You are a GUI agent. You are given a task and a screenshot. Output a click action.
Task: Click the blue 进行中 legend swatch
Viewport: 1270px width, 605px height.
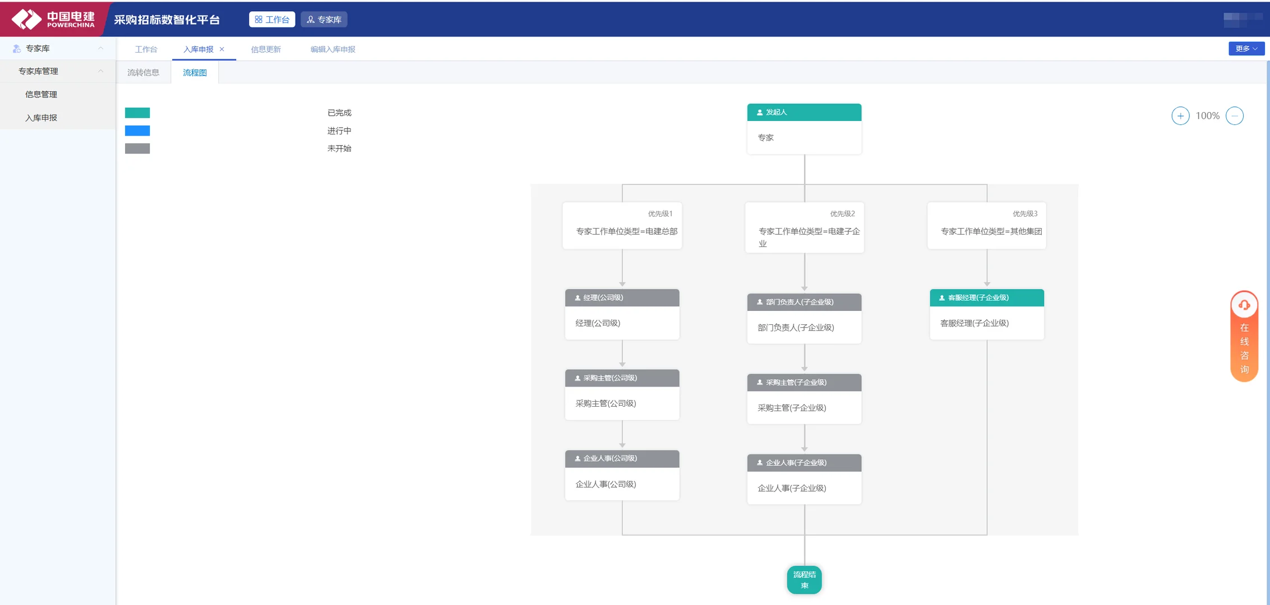(x=137, y=131)
